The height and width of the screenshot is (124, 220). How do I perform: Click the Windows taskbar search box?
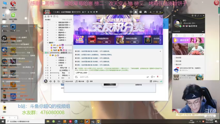coord(25,122)
